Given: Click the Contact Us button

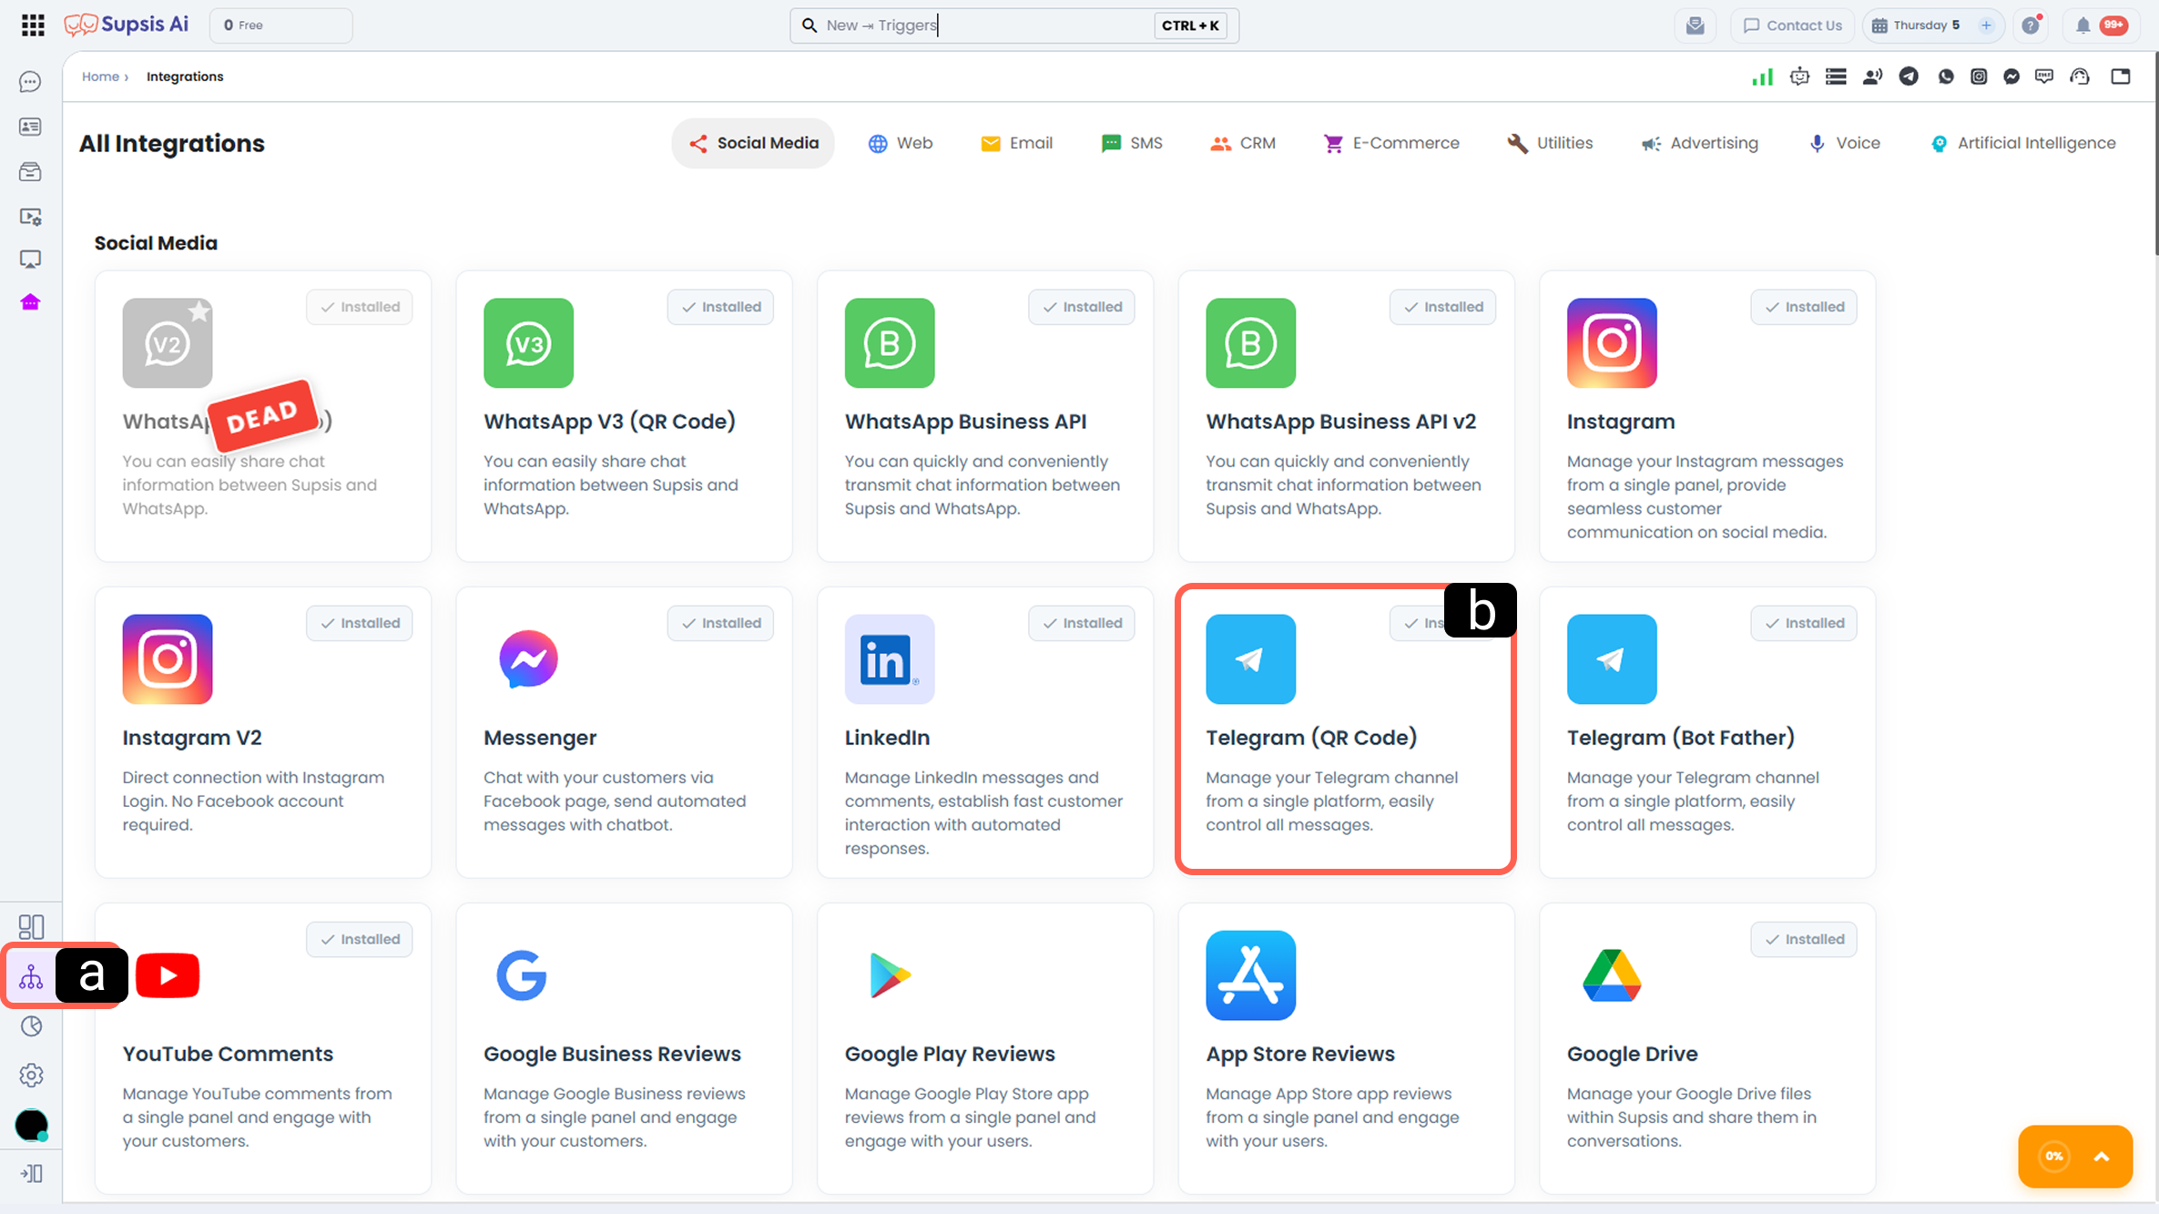Looking at the screenshot, I should pyautogui.click(x=1792, y=26).
